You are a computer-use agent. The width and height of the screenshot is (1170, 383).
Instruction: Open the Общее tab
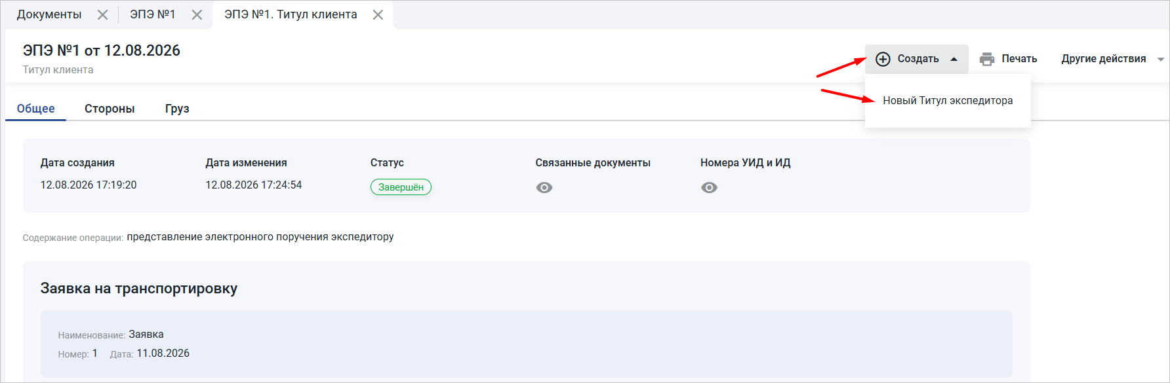[x=36, y=109]
